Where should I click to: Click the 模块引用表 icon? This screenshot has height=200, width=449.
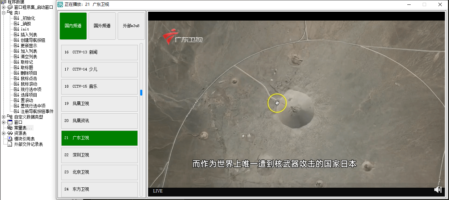[x=10, y=139]
